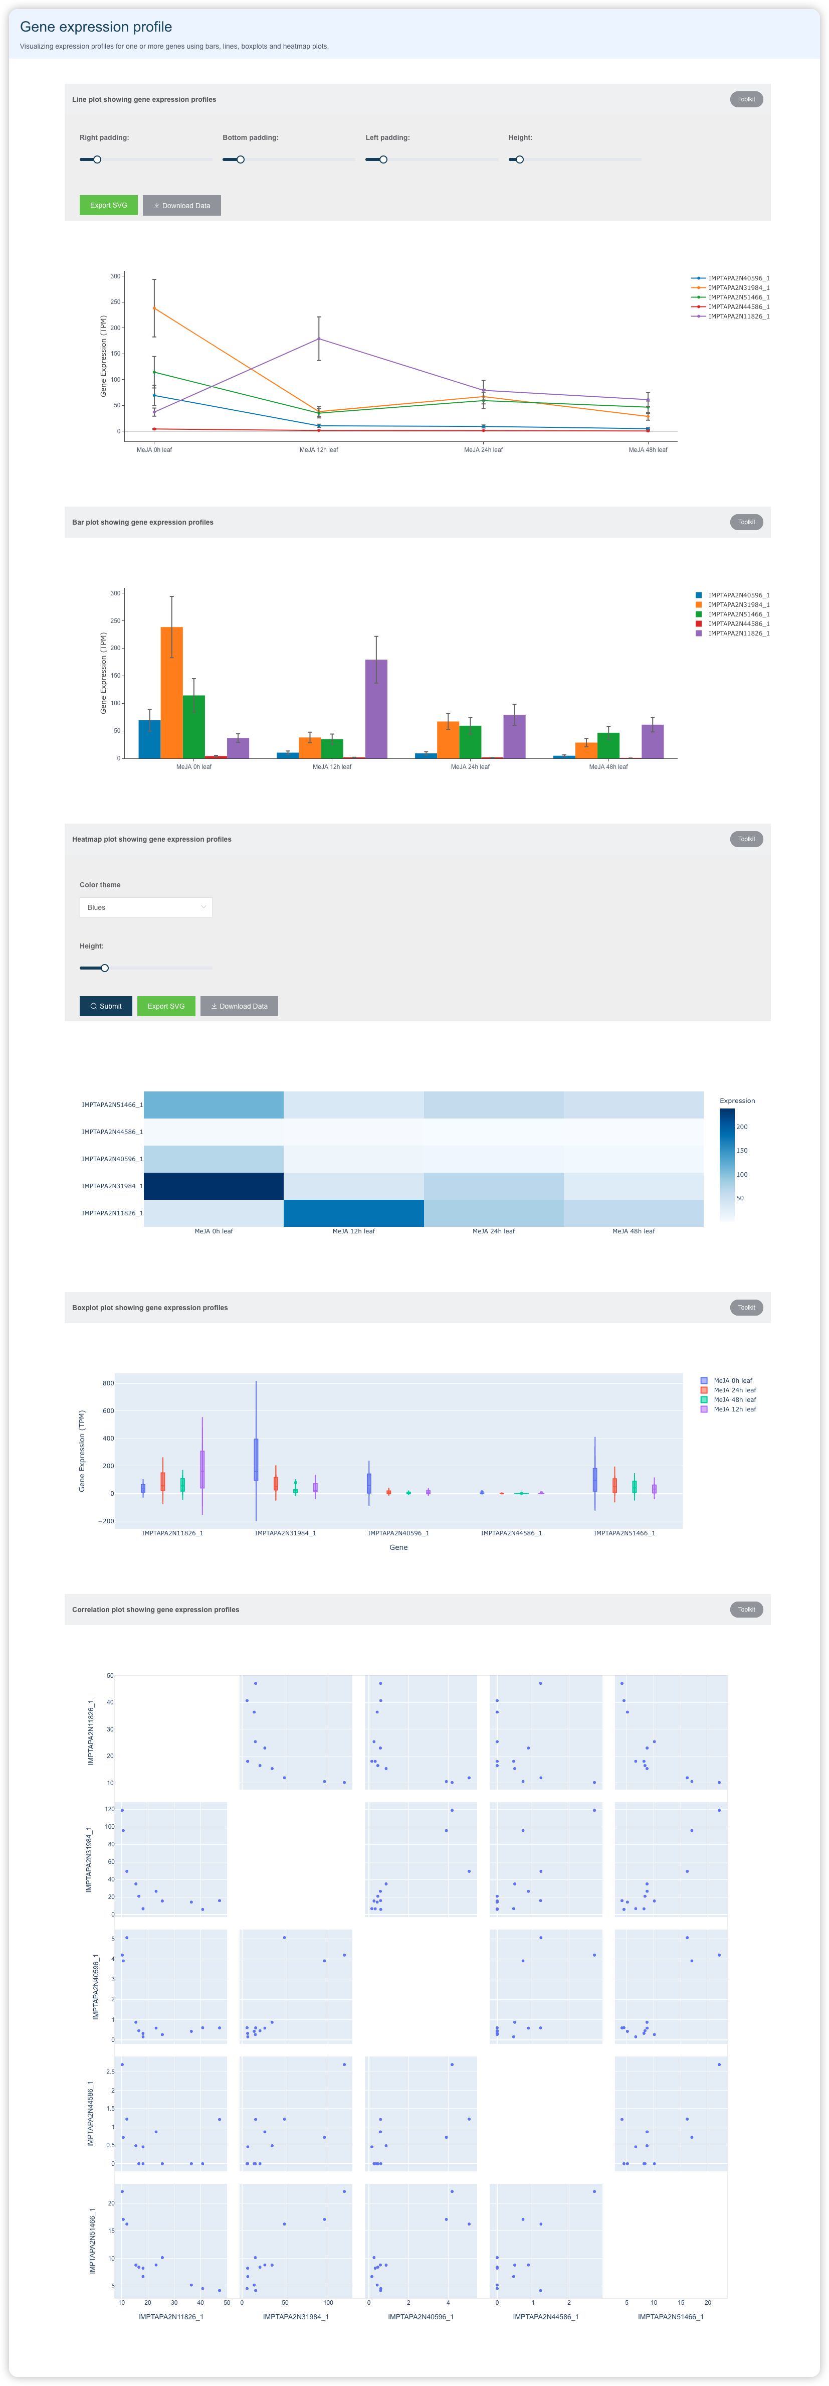The image size is (829, 2386).
Task: Open the Correlation plot Toolkit button
Action: (746, 1610)
